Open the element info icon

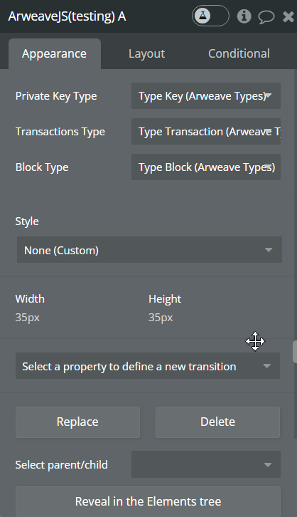[x=244, y=16]
